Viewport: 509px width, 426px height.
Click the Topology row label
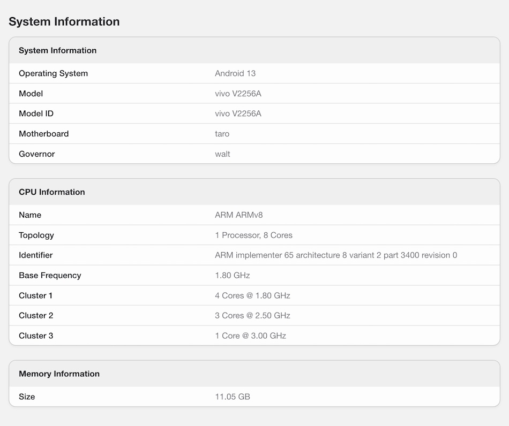coord(36,235)
